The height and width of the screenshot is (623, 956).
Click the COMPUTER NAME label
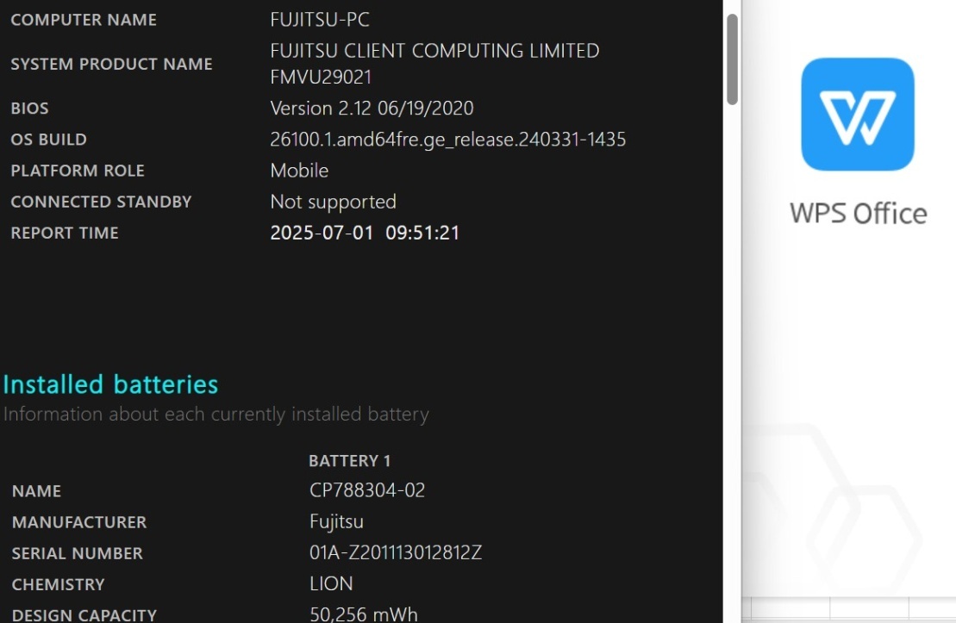coord(84,20)
